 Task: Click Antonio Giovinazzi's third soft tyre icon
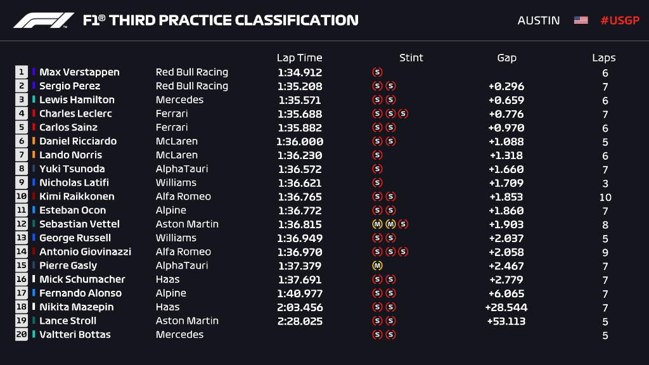pos(403,252)
